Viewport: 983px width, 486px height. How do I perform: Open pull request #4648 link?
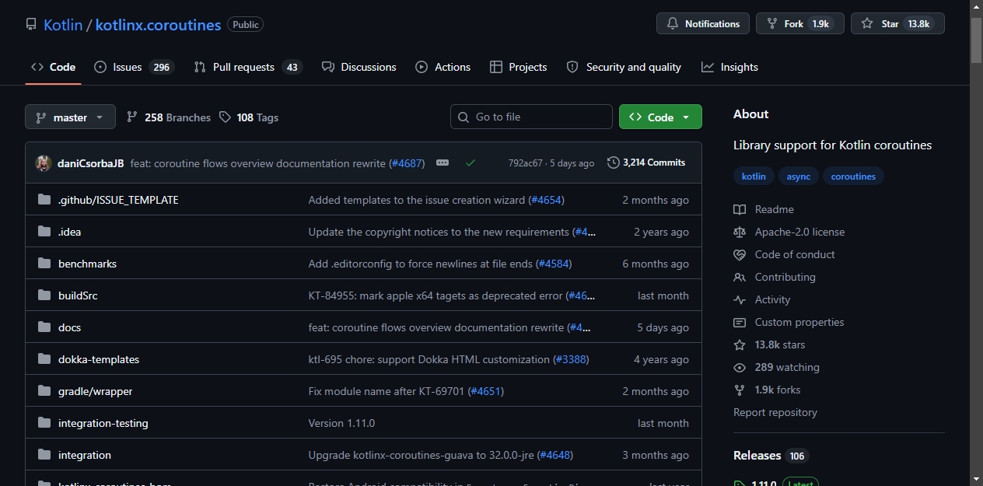pyautogui.click(x=555, y=455)
